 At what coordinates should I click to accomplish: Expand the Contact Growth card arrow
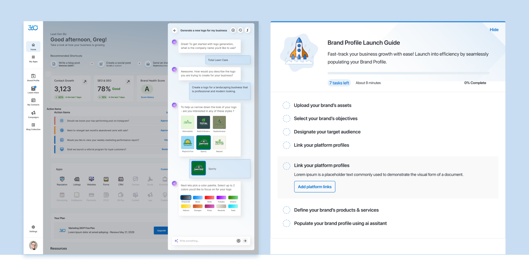(x=85, y=82)
